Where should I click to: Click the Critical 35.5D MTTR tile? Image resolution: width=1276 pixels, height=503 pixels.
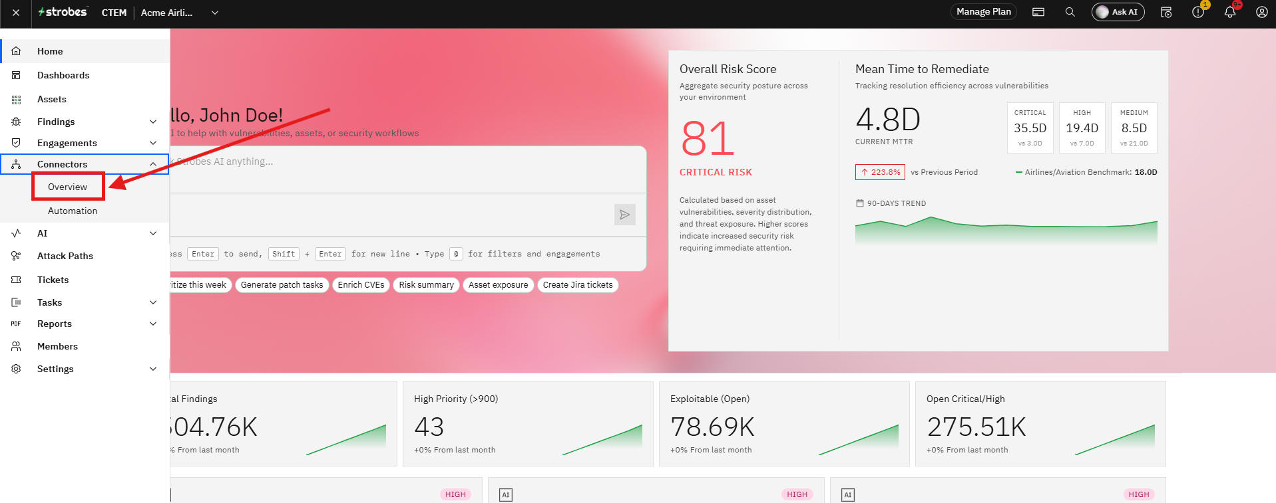1030,128
